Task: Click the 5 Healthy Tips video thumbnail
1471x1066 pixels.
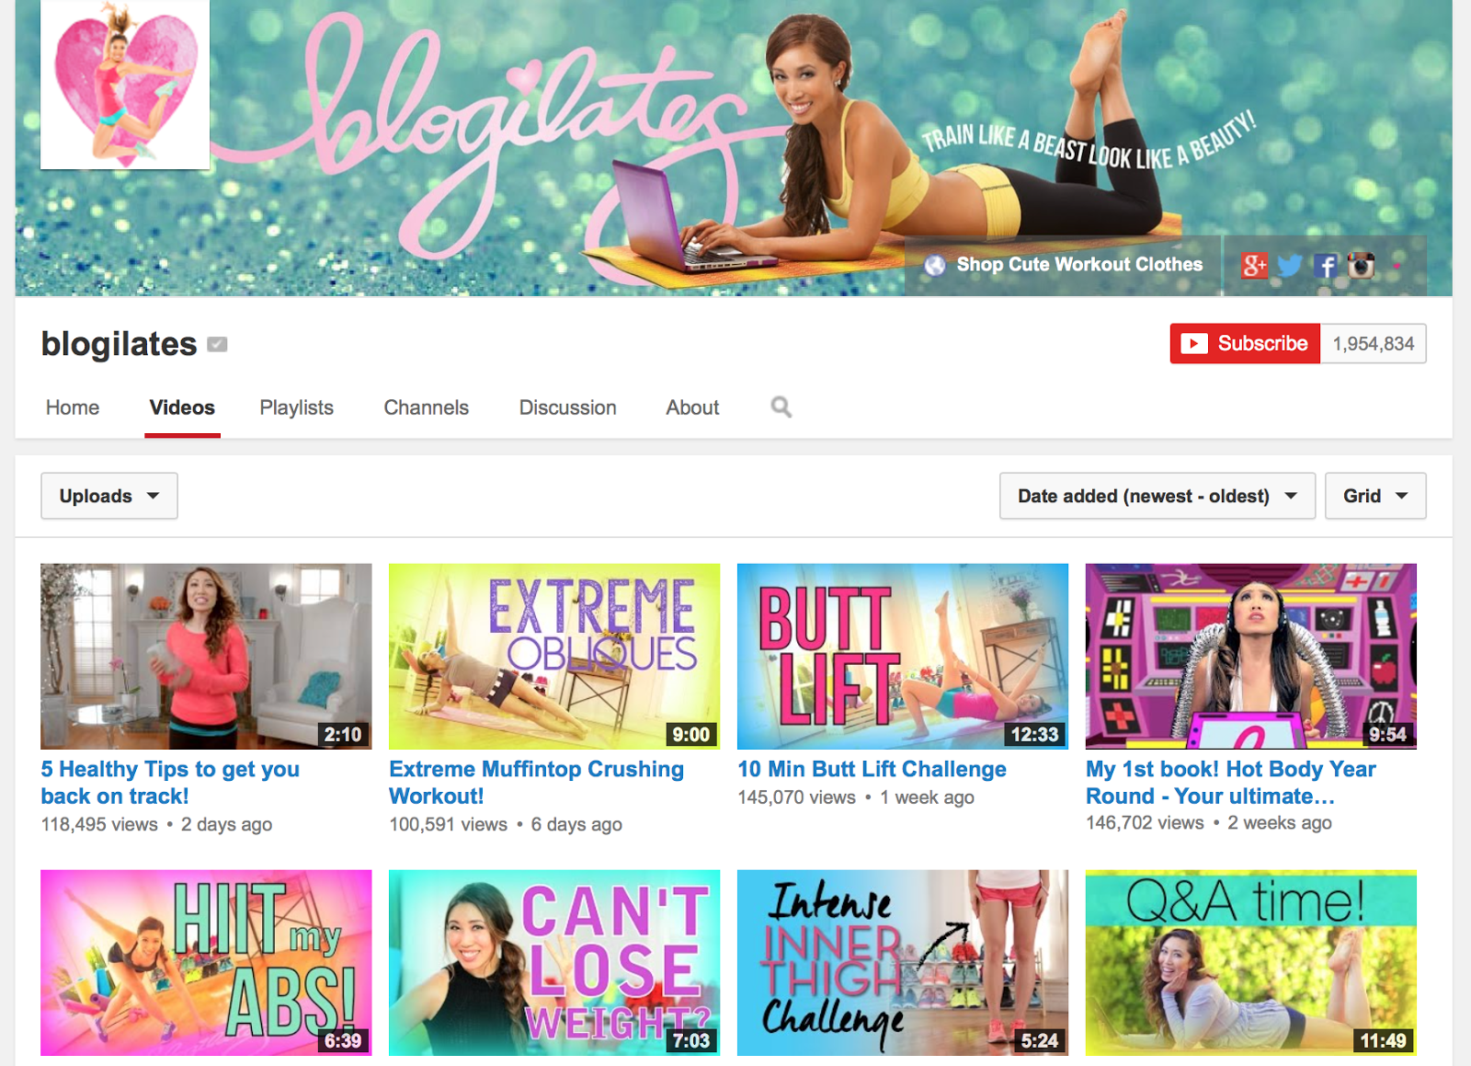Action: click(206, 657)
